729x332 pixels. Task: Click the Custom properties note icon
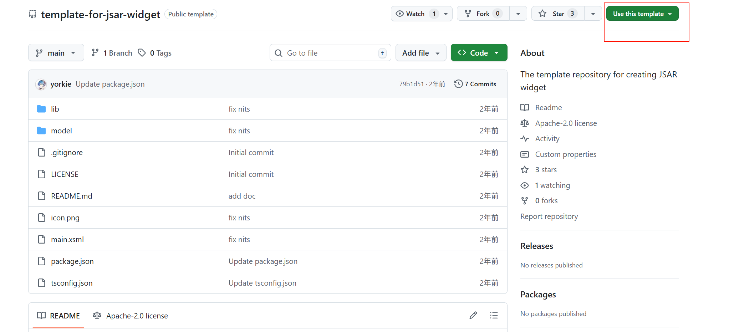(525, 154)
